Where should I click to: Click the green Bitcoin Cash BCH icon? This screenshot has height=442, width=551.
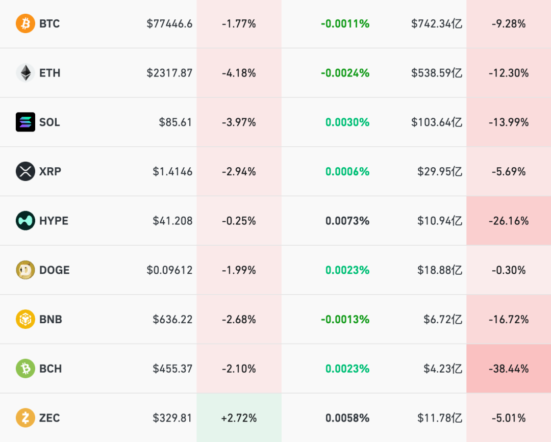(26, 369)
